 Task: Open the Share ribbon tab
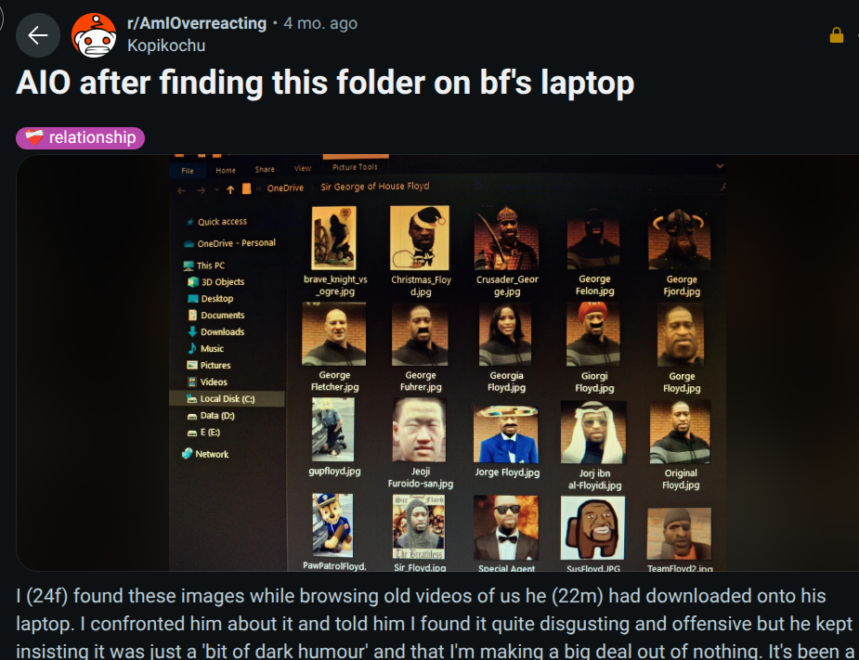(x=265, y=169)
